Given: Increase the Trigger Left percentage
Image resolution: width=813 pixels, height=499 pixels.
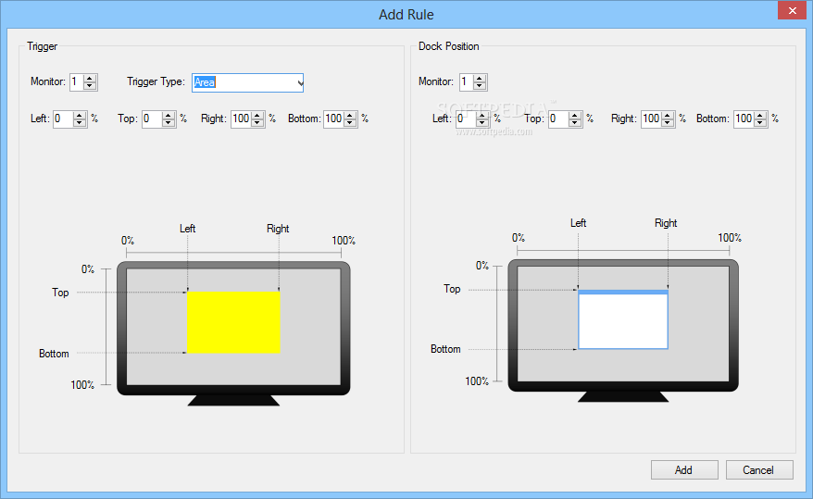Looking at the screenshot, I should point(80,116).
